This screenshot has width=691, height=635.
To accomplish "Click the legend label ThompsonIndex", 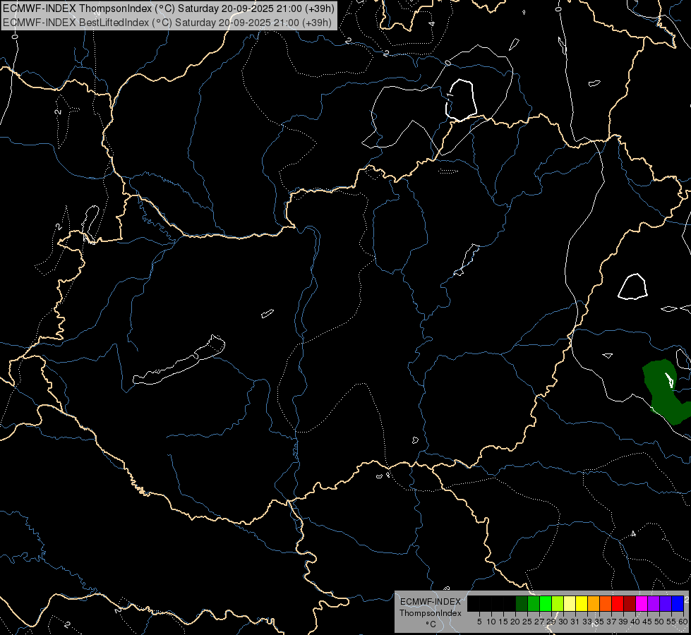I will [x=431, y=613].
